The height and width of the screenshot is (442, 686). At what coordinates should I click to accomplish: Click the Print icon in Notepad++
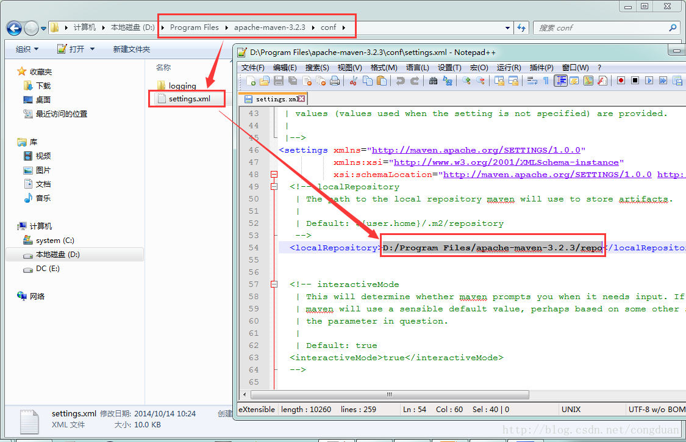click(x=335, y=81)
